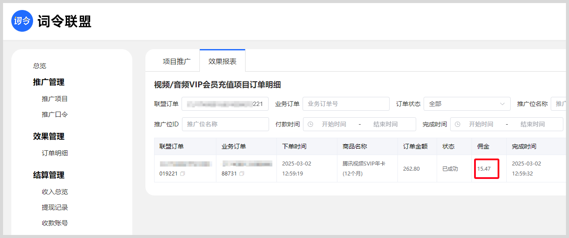Focus the 业务订单号 input field
The image size is (569, 238).
346,104
